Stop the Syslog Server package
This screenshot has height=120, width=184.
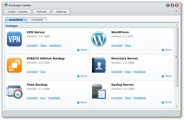(128, 98)
